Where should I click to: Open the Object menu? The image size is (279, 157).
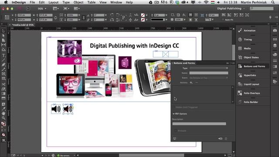(x=78, y=2)
